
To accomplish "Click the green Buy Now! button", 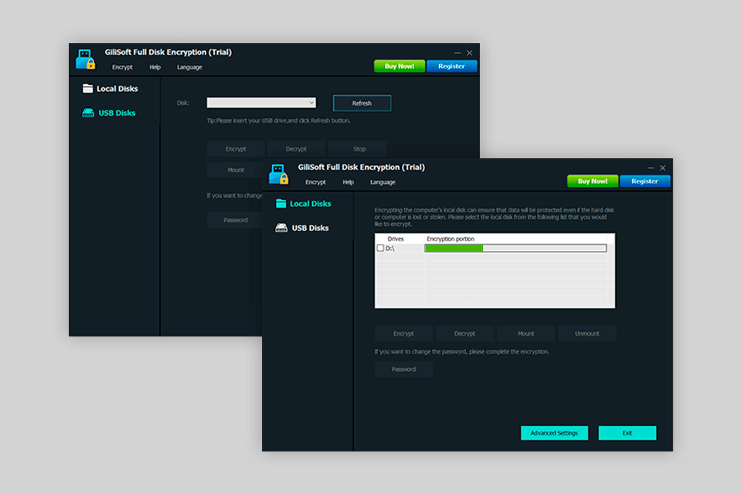I will click(592, 181).
